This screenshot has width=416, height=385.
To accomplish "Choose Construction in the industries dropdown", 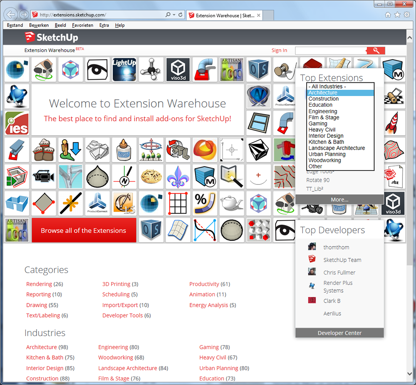I will [x=340, y=99].
